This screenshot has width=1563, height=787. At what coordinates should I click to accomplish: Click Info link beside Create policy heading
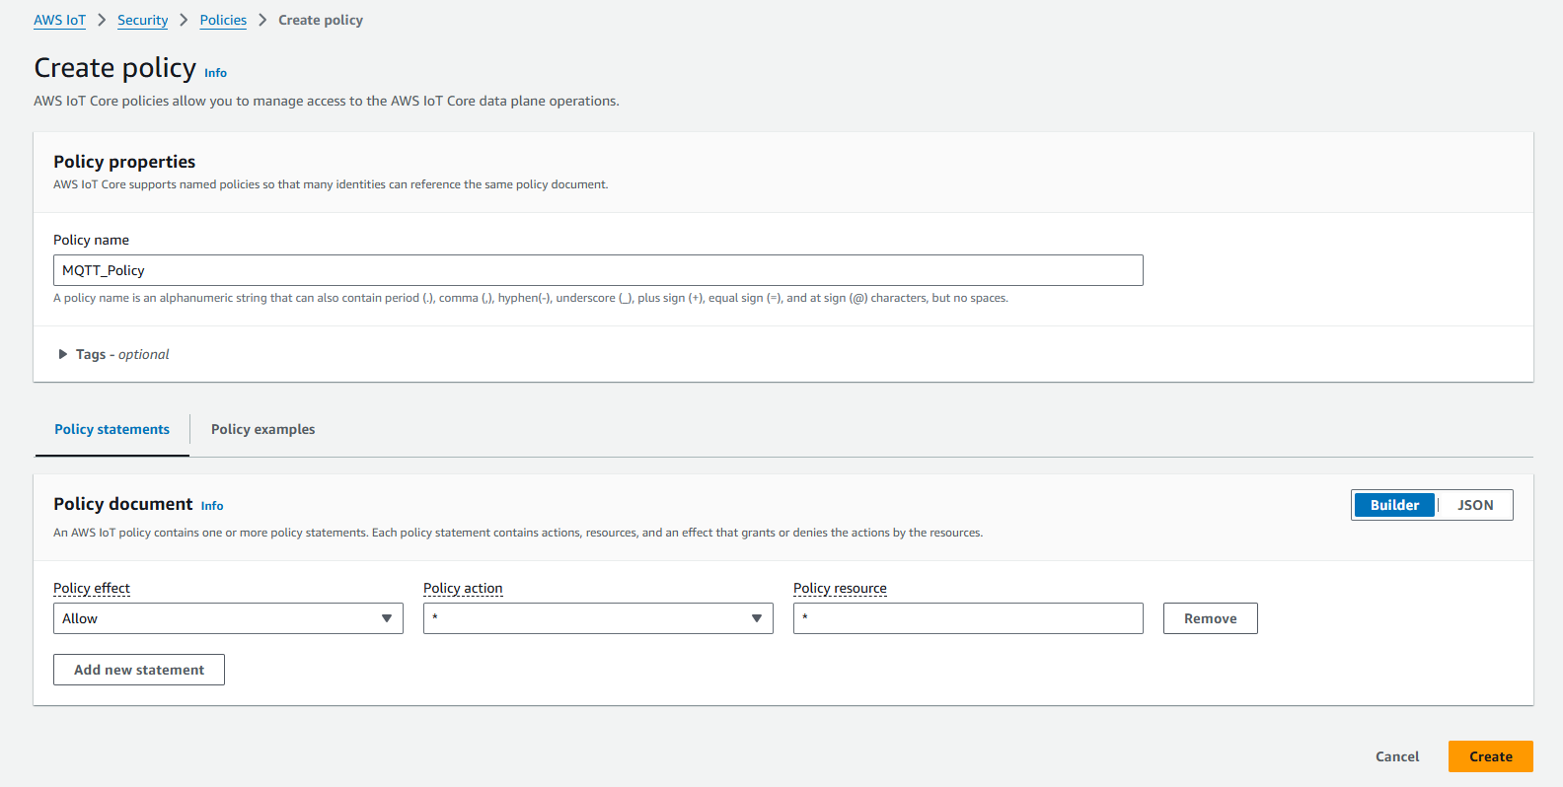215,73
